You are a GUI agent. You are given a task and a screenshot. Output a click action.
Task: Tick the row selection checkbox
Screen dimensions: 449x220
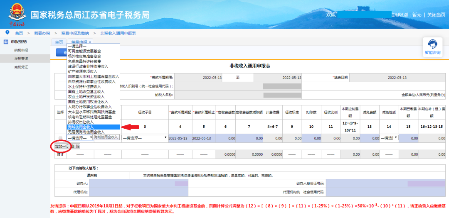coord(60,138)
